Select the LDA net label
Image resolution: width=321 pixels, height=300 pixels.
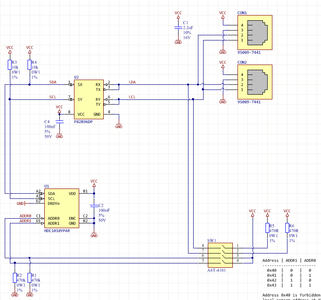click(132, 82)
